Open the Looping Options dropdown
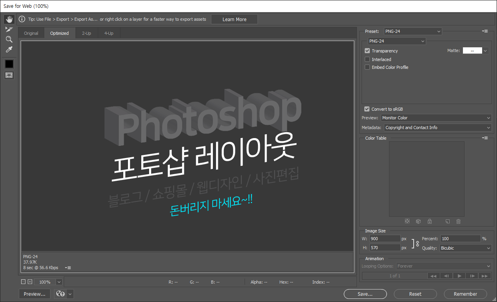 pyautogui.click(x=443, y=266)
